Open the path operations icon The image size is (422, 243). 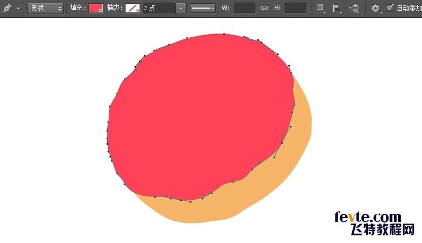click(320, 8)
